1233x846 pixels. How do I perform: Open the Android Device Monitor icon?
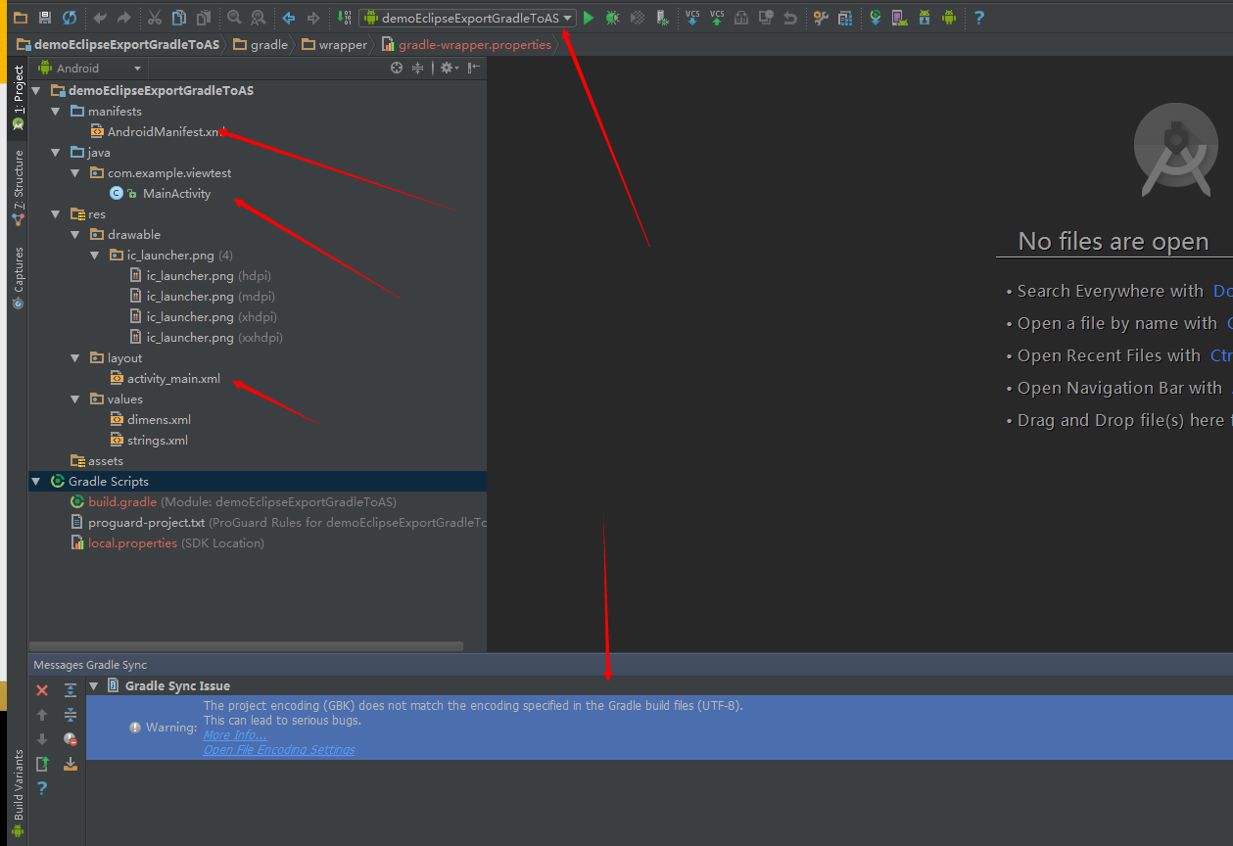948,18
